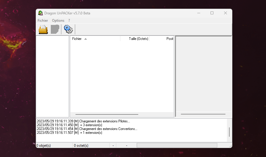Minimize the Dragon UnPACKer window
Viewport: 266px width, 157px height.
(199, 13)
